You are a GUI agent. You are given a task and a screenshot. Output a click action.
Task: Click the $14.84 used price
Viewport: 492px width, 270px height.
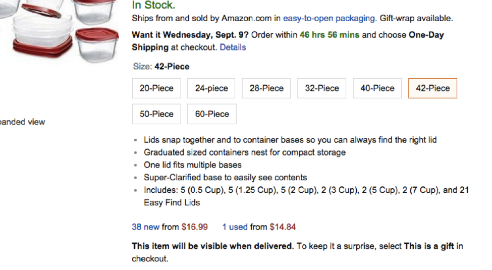tap(283, 227)
